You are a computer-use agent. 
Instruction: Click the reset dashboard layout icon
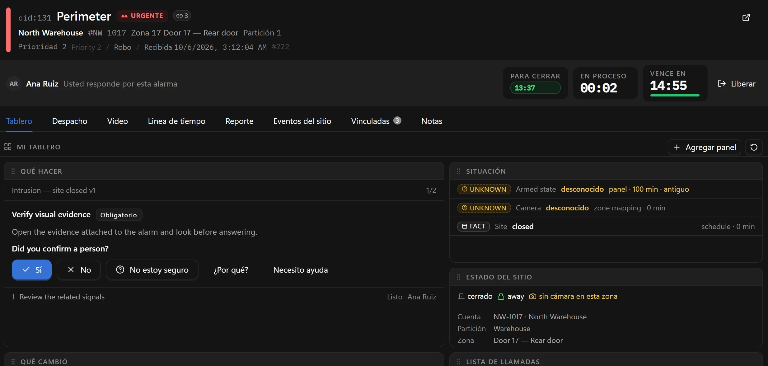[x=754, y=147]
